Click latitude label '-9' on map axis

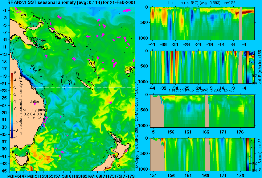tap(4, 40)
